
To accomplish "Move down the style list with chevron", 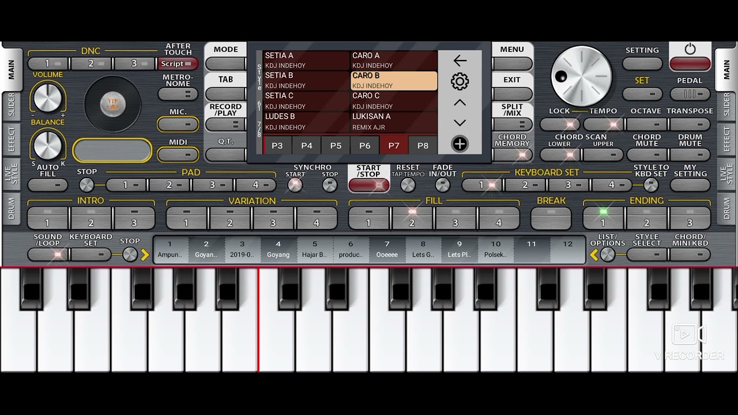I will (x=460, y=123).
